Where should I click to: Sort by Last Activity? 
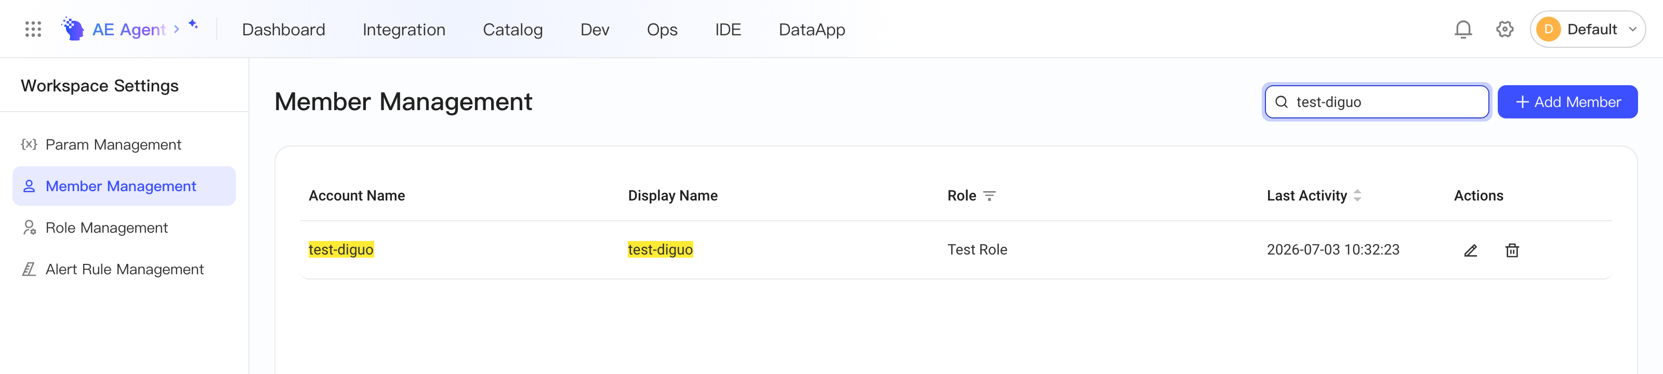click(x=1357, y=195)
